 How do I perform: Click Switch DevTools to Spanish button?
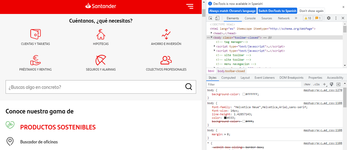277,11
